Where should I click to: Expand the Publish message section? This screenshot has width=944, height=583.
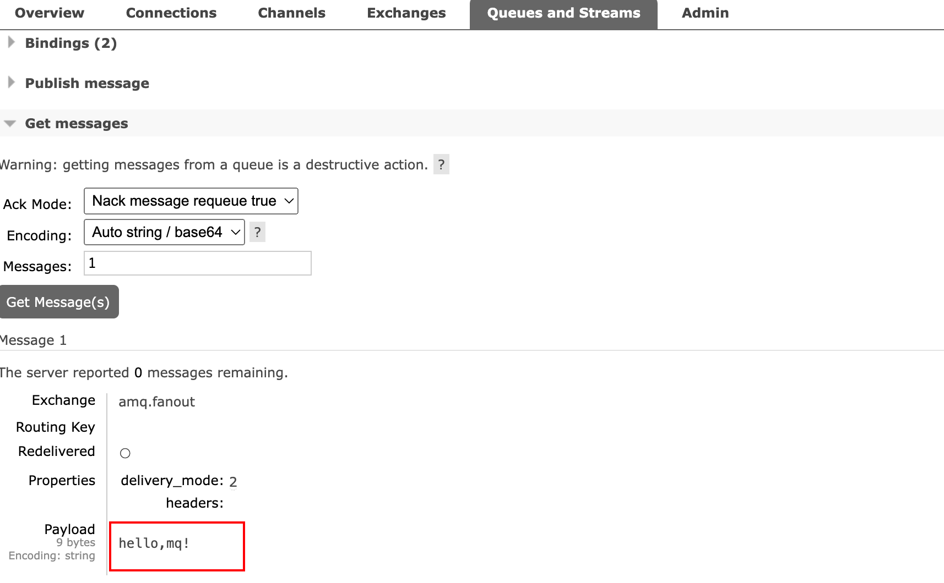[86, 83]
